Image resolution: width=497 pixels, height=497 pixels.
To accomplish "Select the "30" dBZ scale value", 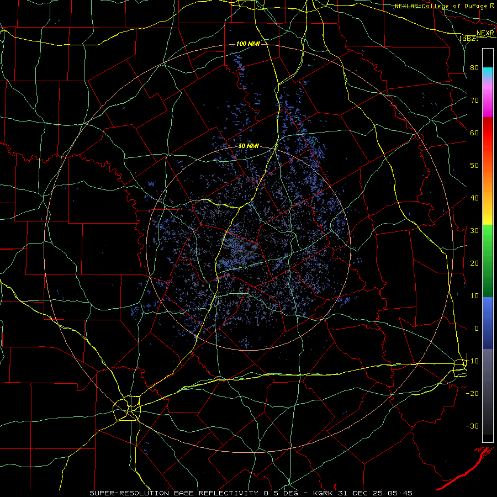I will 474,230.
